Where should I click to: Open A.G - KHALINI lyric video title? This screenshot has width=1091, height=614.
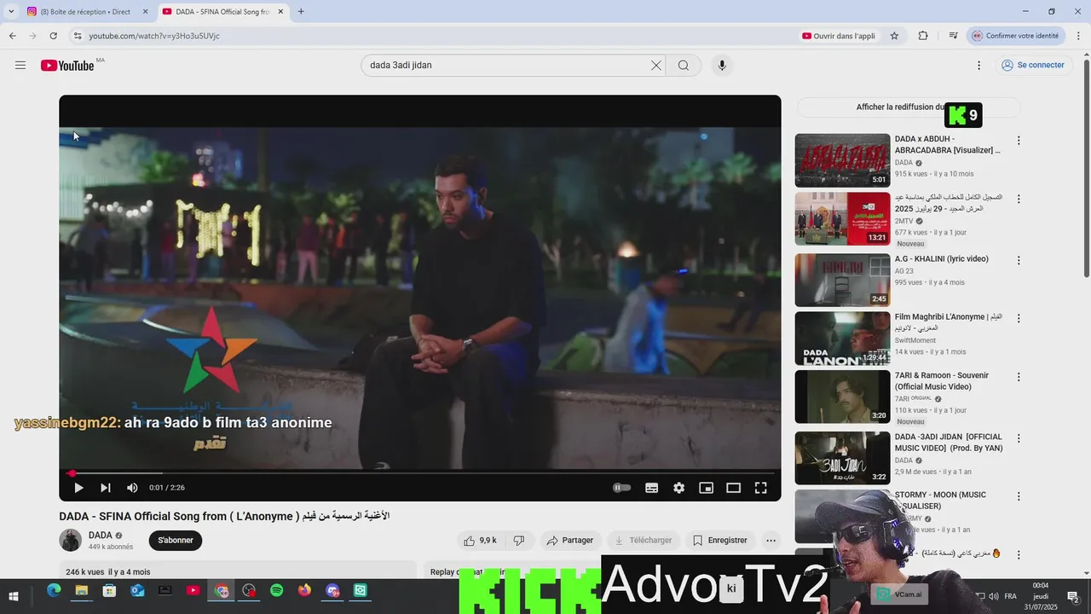(942, 259)
